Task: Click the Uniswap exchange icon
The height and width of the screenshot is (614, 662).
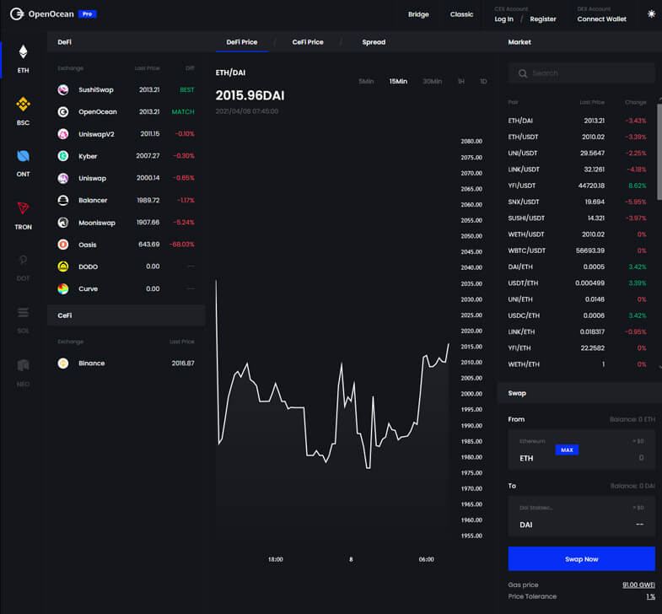Action: point(63,178)
